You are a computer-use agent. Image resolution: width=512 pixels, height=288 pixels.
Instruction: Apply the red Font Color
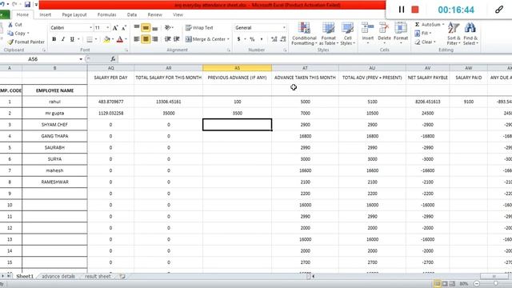(x=120, y=39)
